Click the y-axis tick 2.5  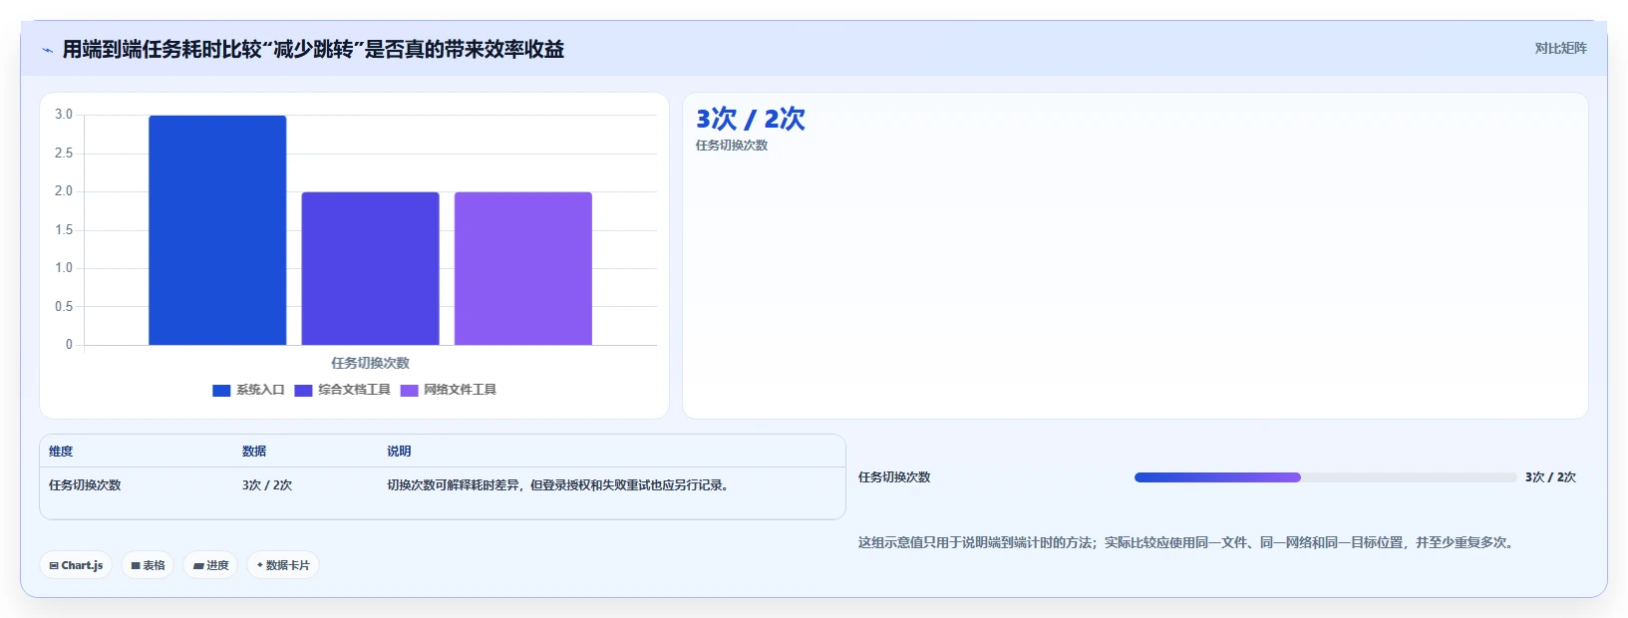(64, 154)
